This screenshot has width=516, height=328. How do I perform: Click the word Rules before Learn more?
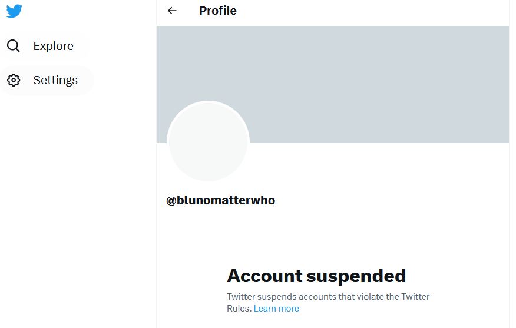click(x=239, y=309)
